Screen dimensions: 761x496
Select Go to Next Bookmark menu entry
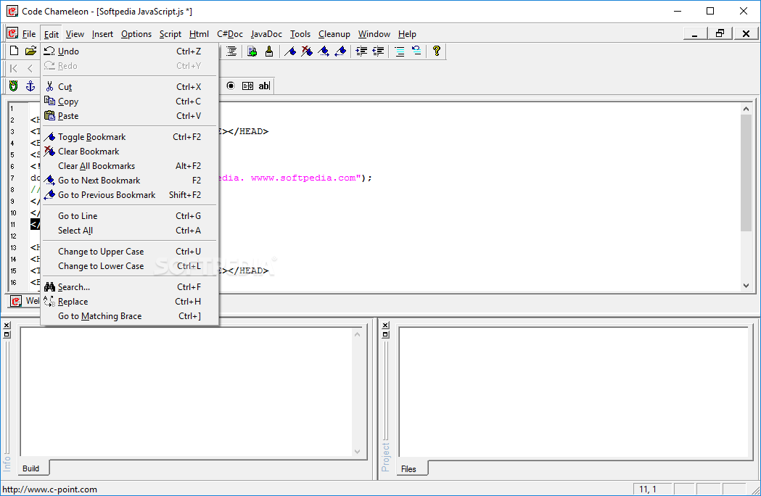(129, 181)
